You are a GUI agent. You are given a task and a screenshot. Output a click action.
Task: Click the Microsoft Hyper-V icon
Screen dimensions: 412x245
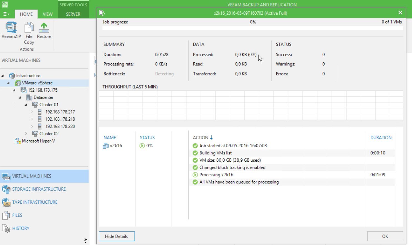(18, 141)
